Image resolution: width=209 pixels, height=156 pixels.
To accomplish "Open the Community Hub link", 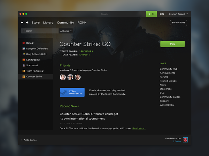I will tap(169, 69).
